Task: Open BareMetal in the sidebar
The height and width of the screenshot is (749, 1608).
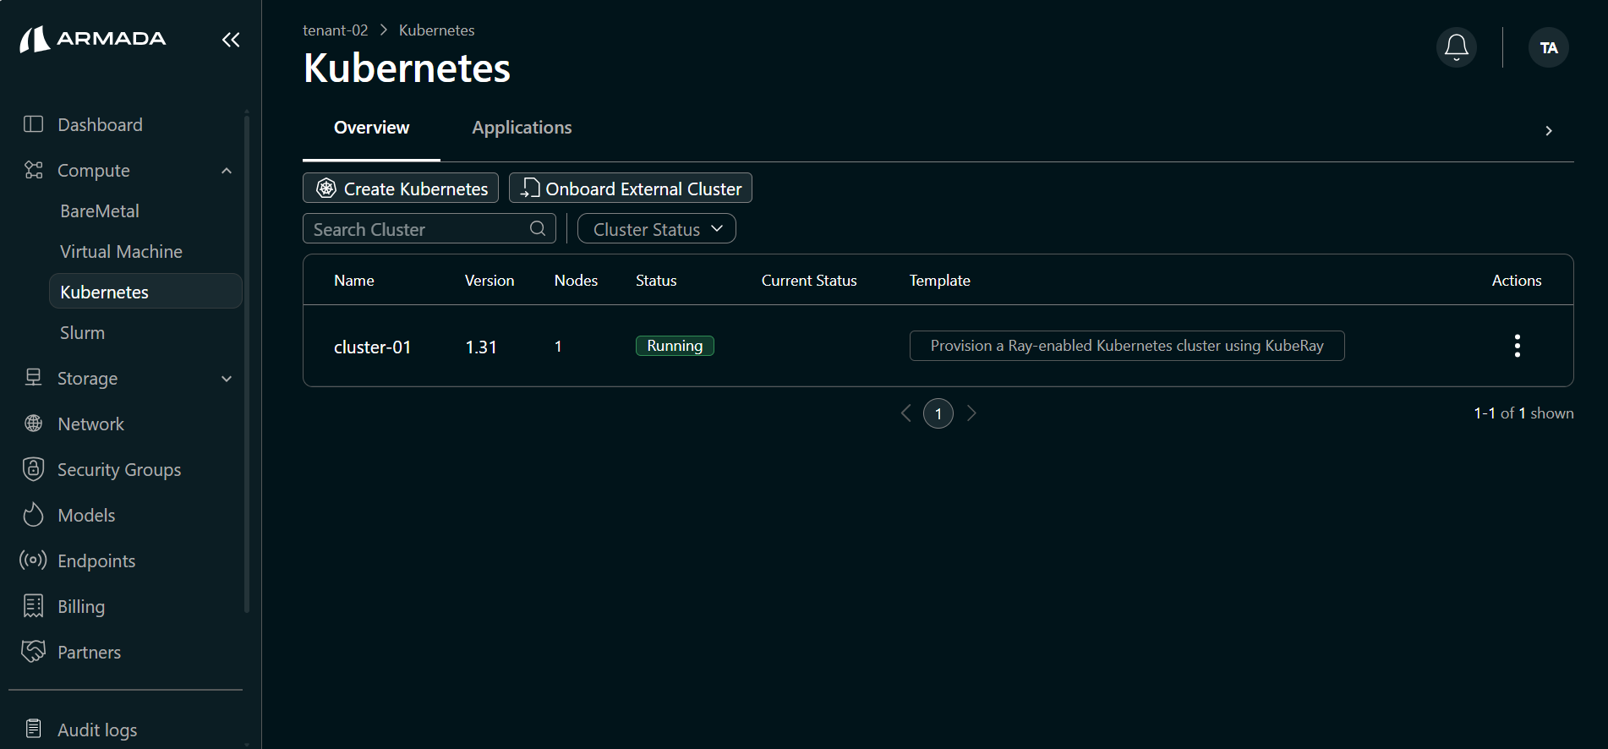Action: pyautogui.click(x=100, y=211)
